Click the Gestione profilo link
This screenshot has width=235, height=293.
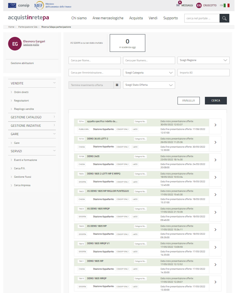tap(31, 45)
